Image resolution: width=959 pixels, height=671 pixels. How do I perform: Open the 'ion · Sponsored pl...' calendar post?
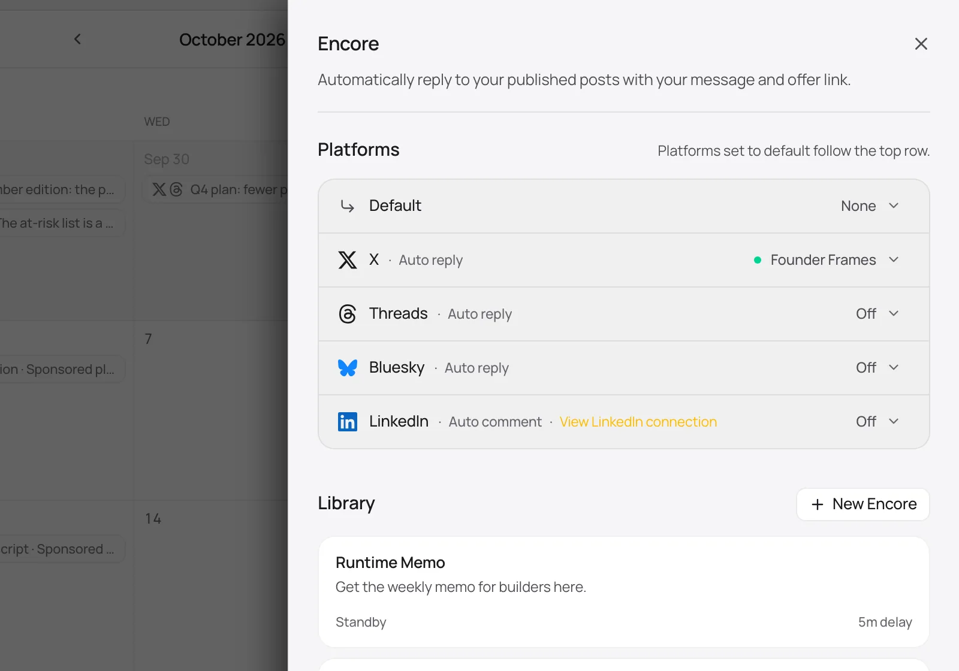click(x=62, y=369)
